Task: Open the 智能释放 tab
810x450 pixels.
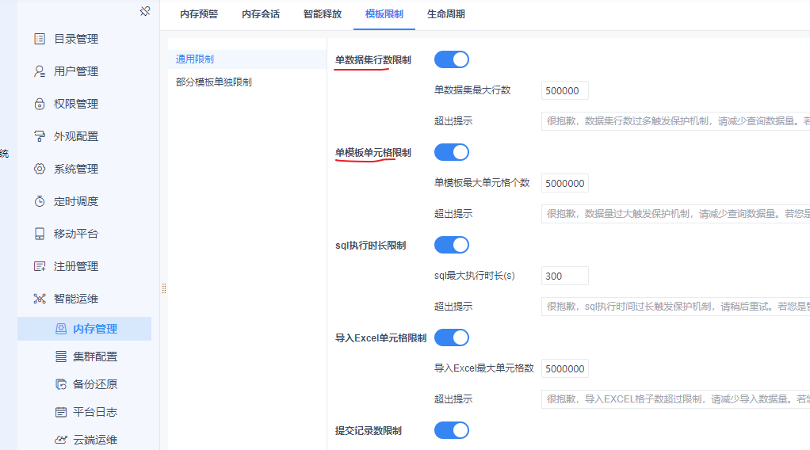Action: (x=323, y=14)
